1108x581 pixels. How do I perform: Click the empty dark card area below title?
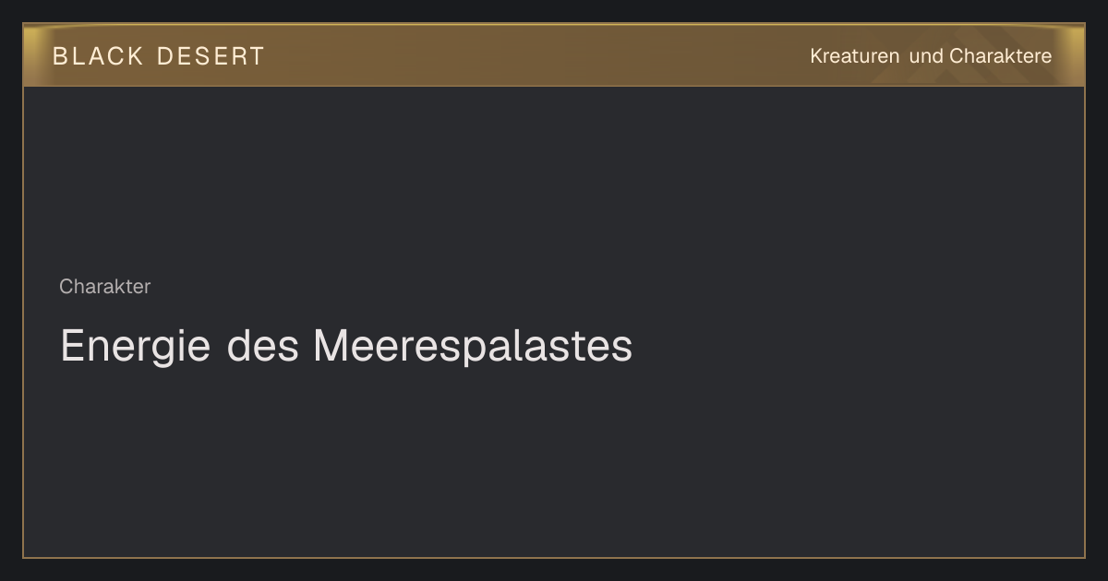(x=554, y=461)
